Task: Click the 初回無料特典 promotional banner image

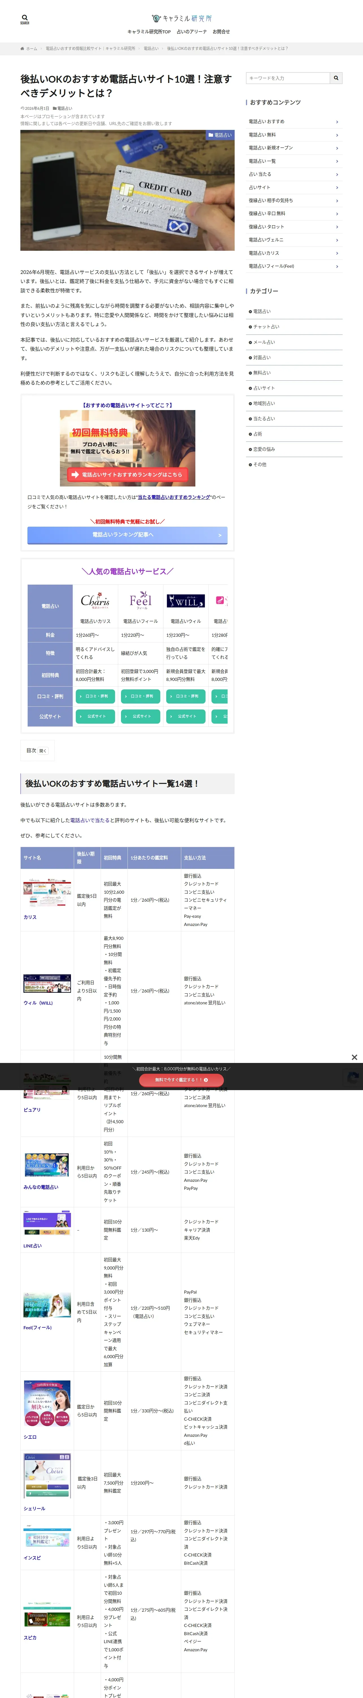Action: (x=127, y=448)
